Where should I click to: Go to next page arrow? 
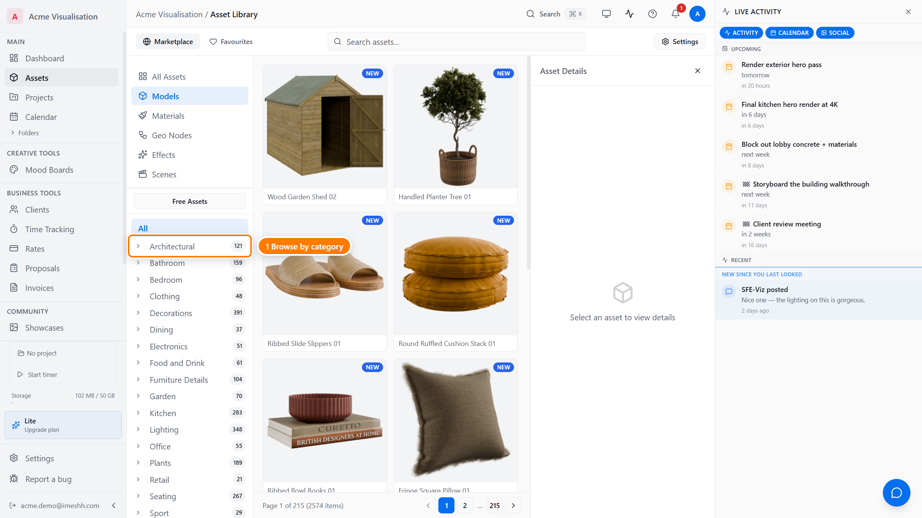point(513,506)
